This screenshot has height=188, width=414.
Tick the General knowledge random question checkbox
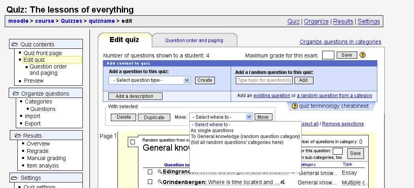pos(133,142)
